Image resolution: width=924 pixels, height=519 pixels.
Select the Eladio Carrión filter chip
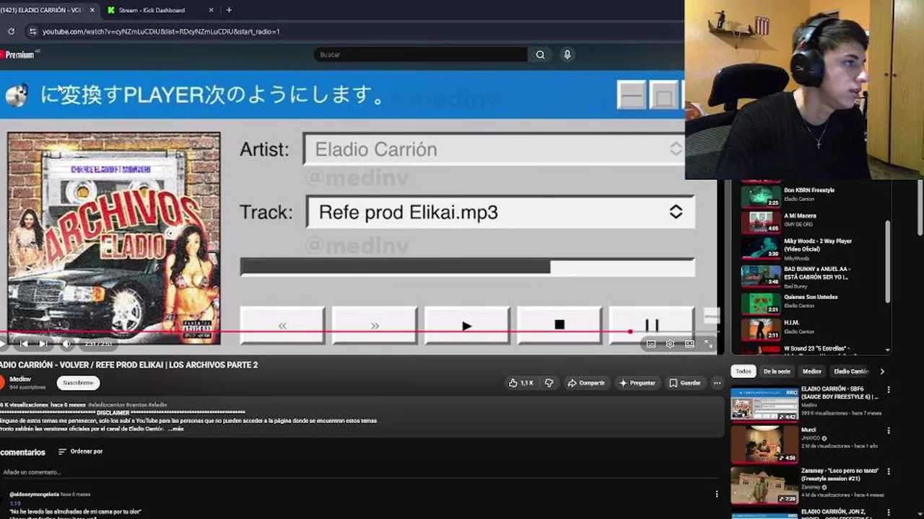click(851, 371)
